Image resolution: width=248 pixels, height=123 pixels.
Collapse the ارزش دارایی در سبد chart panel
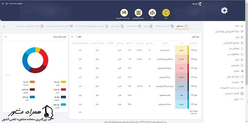point(6,37)
